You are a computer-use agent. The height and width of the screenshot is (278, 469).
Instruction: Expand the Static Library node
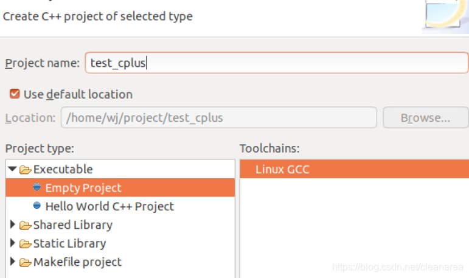coord(12,243)
